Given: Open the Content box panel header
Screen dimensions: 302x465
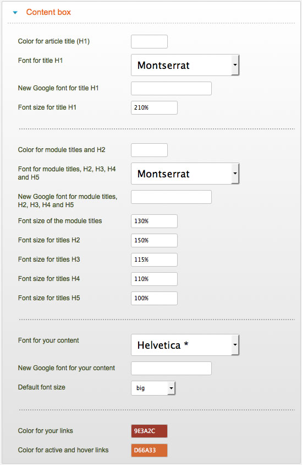Looking at the screenshot, I should 48,12.
